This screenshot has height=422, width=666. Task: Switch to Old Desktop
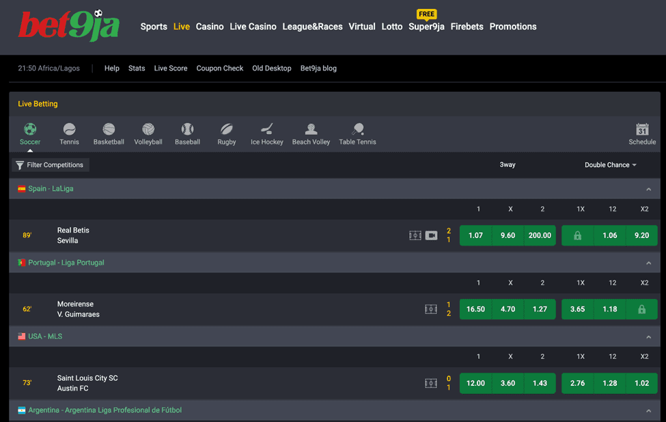point(272,68)
